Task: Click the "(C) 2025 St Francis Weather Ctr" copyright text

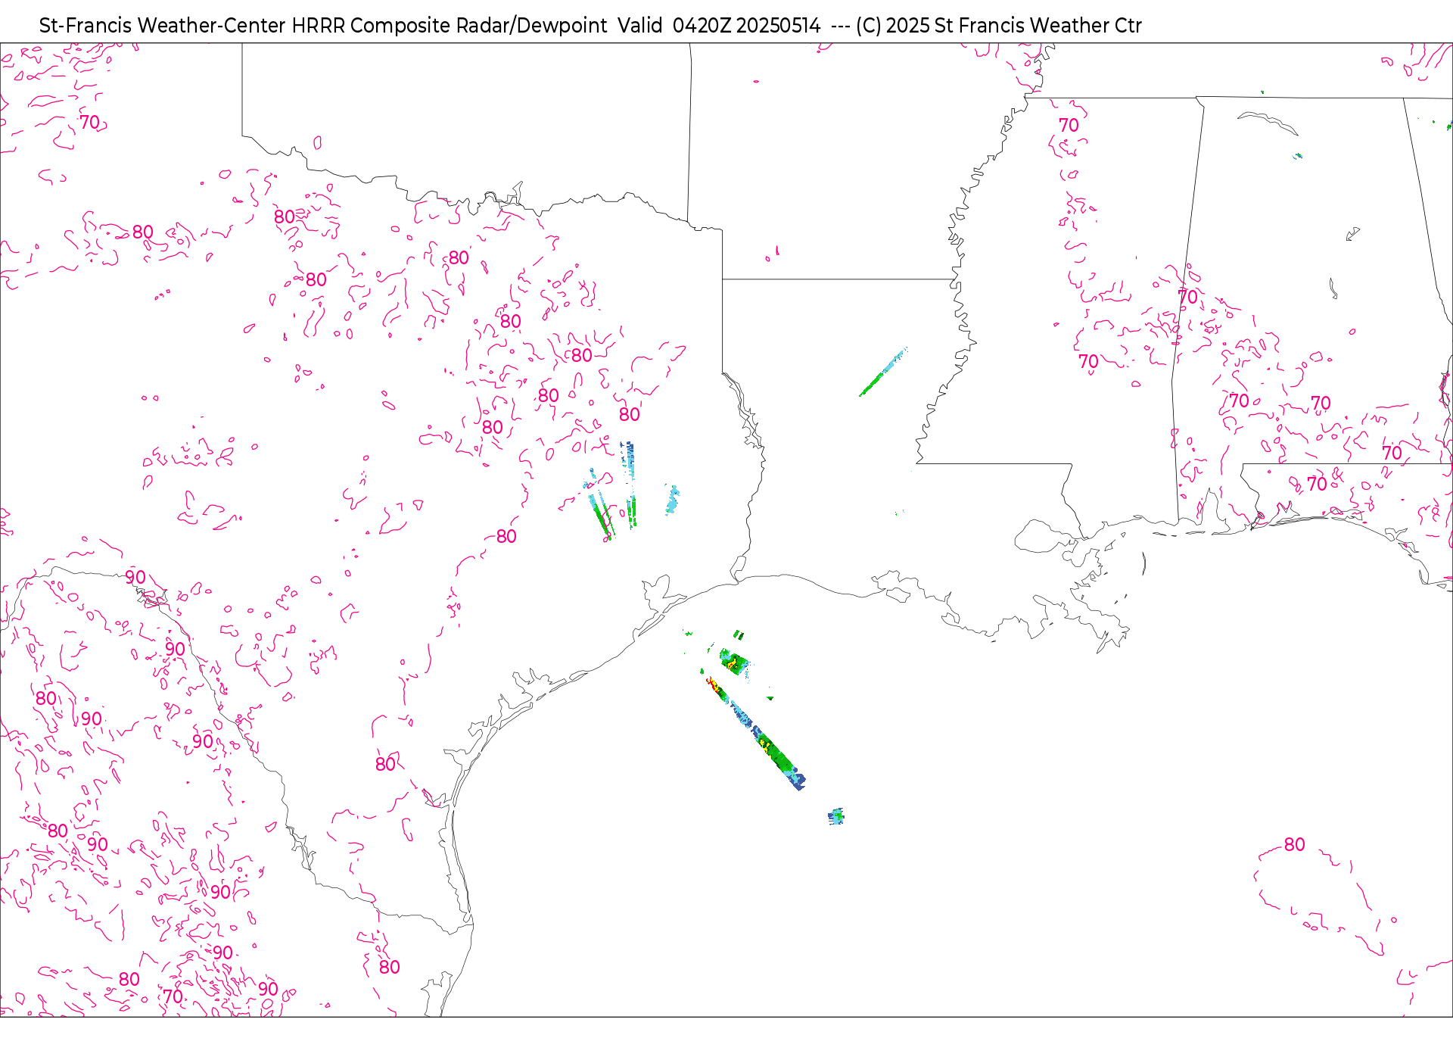Action: (999, 26)
